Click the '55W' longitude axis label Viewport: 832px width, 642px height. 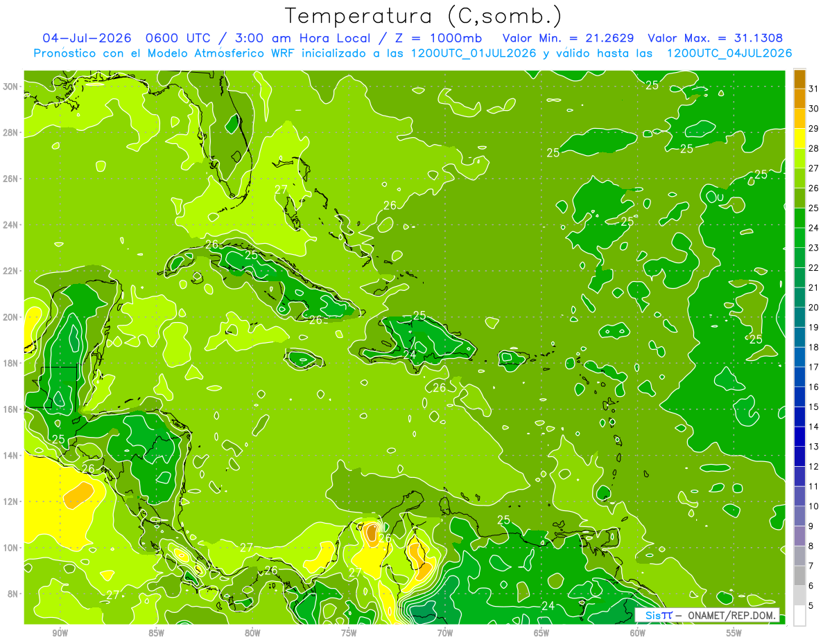coord(734,633)
